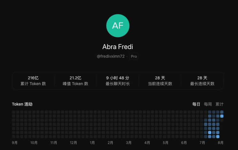Click the Abra Fredi profile name
The image size is (238, 150).
118,46
